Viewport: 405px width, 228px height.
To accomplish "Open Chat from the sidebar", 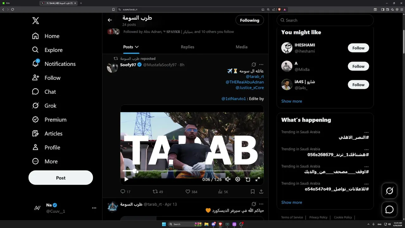I will coord(44,92).
